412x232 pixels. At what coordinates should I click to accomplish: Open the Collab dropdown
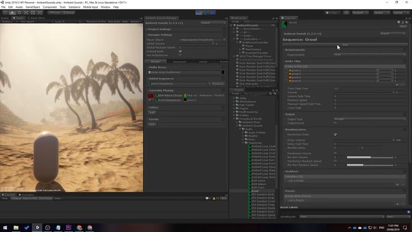(x=332, y=13)
